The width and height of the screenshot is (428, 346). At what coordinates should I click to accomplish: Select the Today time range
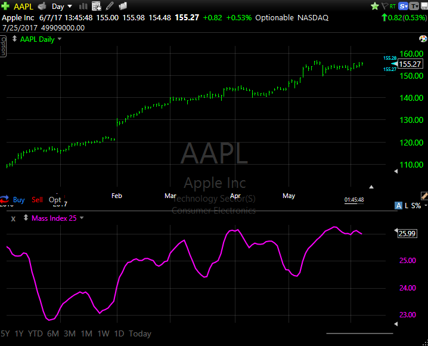[x=140, y=333]
